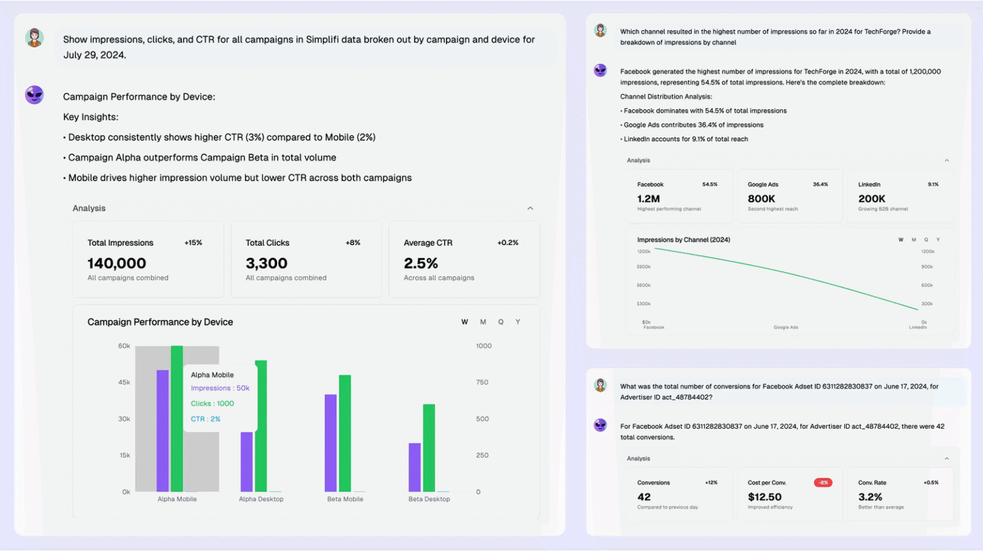983x551 pixels.
Task: Click the bot avatar beside the 42 conversions answer
Action: (600, 425)
